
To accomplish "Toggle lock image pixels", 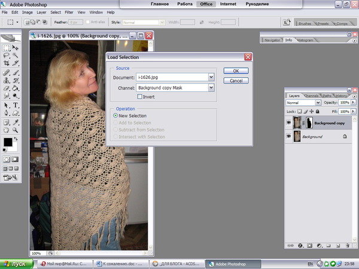I will tap(306, 111).
